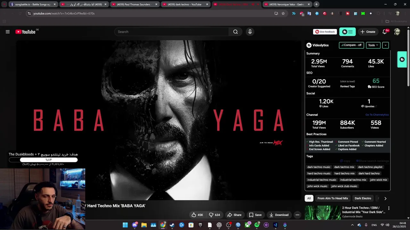Click the Give feedback button
Viewport: 410px width, 230px height.
point(325,32)
